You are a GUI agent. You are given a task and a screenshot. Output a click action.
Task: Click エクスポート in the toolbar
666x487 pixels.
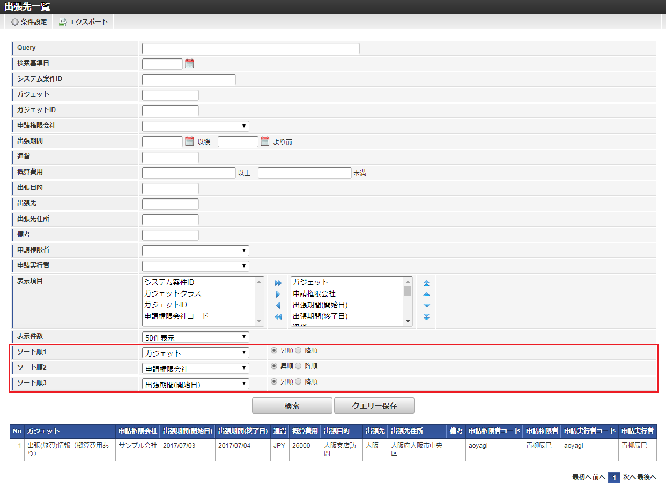(x=83, y=22)
